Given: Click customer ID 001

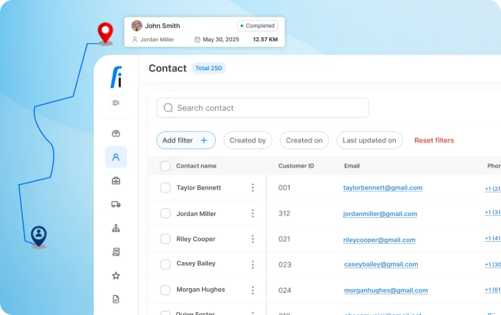Looking at the screenshot, I should [284, 188].
